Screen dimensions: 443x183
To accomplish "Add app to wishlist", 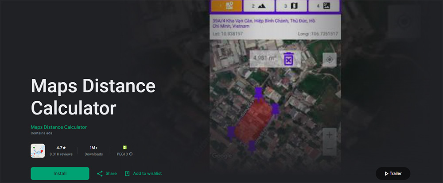I will pyautogui.click(x=144, y=173).
